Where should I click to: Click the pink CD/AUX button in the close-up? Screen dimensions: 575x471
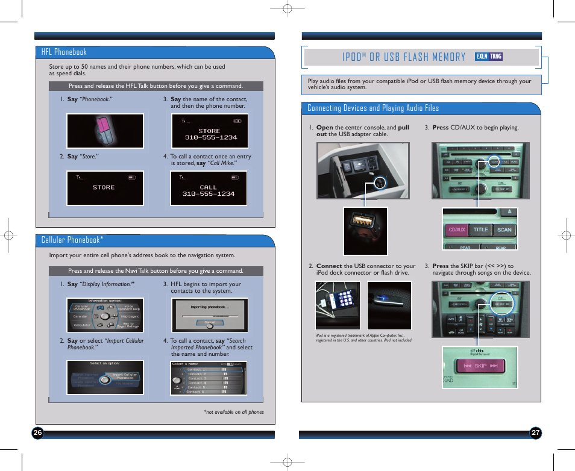456,230
